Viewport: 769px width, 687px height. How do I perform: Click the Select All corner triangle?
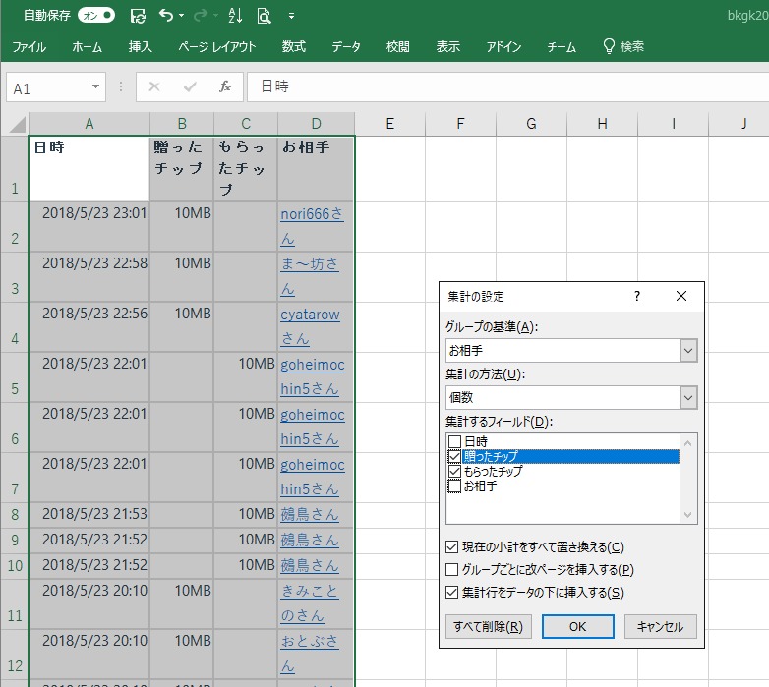(x=17, y=124)
